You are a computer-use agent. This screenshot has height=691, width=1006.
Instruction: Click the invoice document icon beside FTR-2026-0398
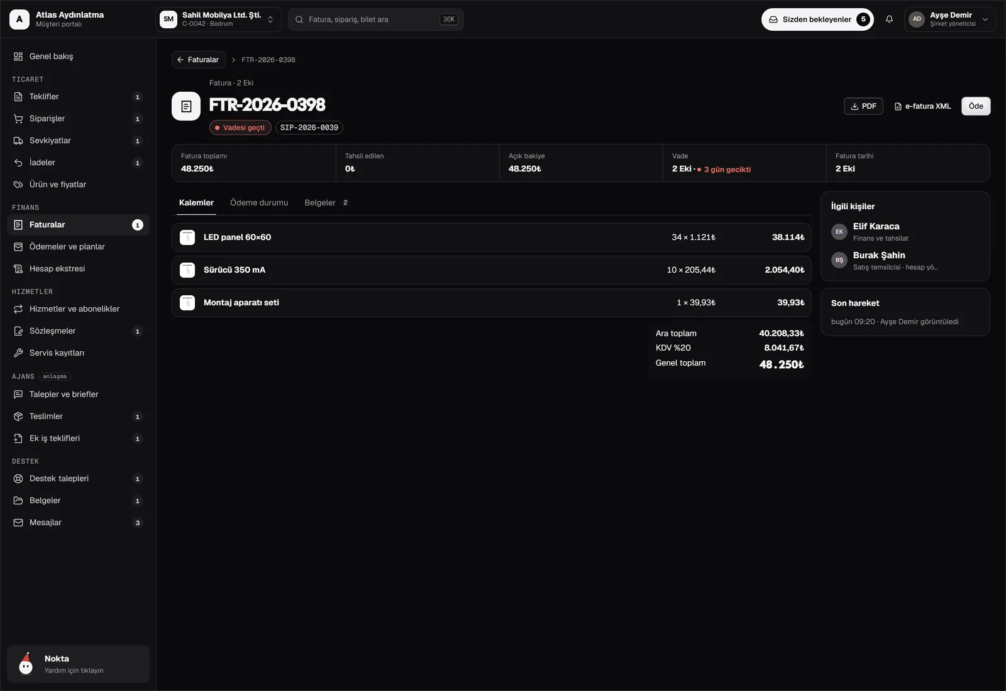coord(186,106)
